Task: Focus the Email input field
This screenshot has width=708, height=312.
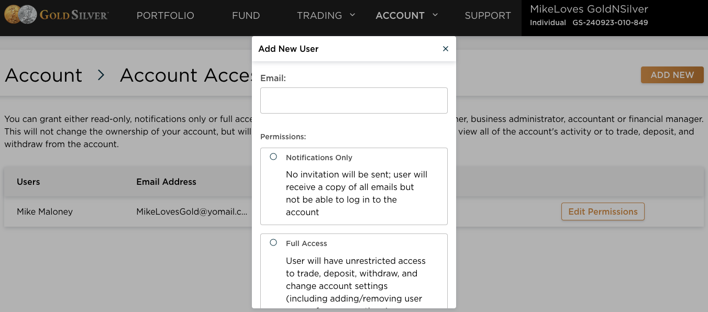Action: pyautogui.click(x=354, y=101)
